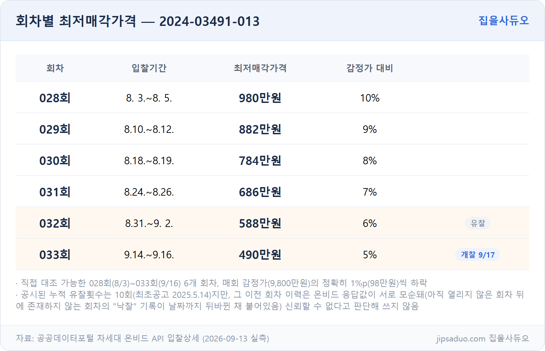Click the 028회 round cell

tap(55, 98)
